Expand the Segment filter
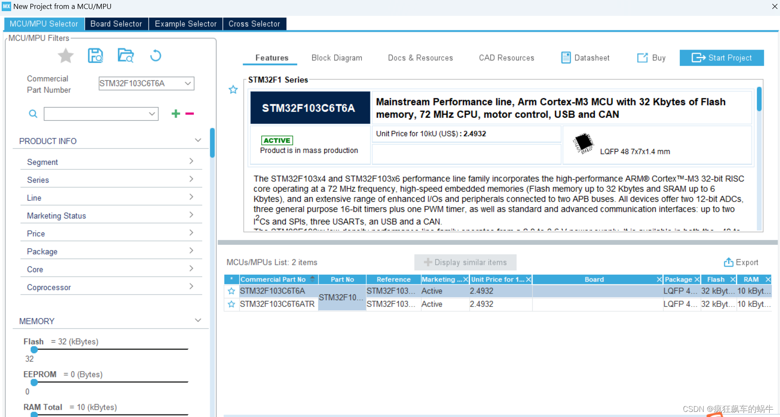 tap(191, 161)
